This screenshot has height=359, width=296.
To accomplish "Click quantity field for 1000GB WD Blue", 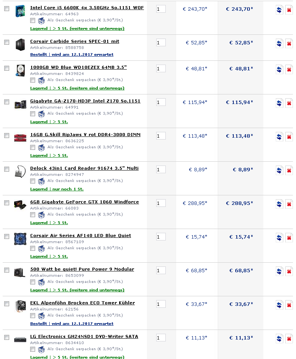I will point(161,68).
